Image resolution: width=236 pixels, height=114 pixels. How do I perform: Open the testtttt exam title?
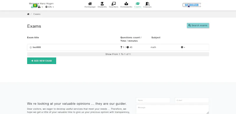coord(37,47)
